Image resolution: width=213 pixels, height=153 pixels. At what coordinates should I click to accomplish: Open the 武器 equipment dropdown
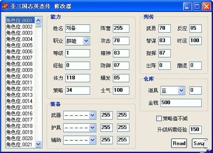click(93, 115)
